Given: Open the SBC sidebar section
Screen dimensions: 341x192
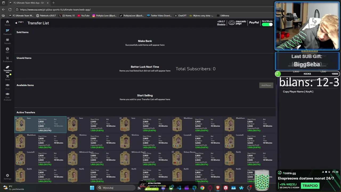Looking at the screenshot, I should (x=7, y=50).
